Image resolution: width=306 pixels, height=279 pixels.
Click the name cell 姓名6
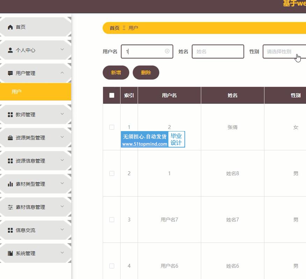pos(232,266)
